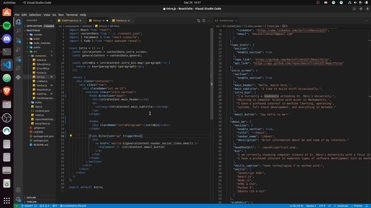This screenshot has height=208, width=371.
Task: Open Trash from the dock
Action: (x=6, y=183)
